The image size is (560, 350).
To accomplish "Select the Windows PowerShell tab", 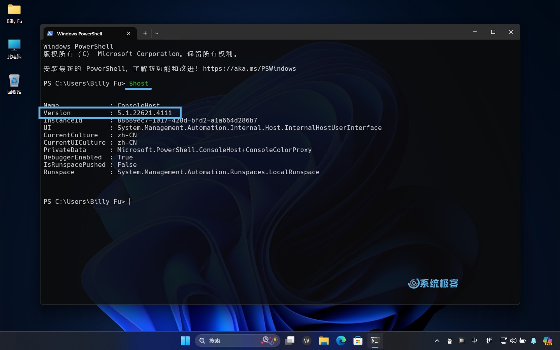I will click(90, 33).
